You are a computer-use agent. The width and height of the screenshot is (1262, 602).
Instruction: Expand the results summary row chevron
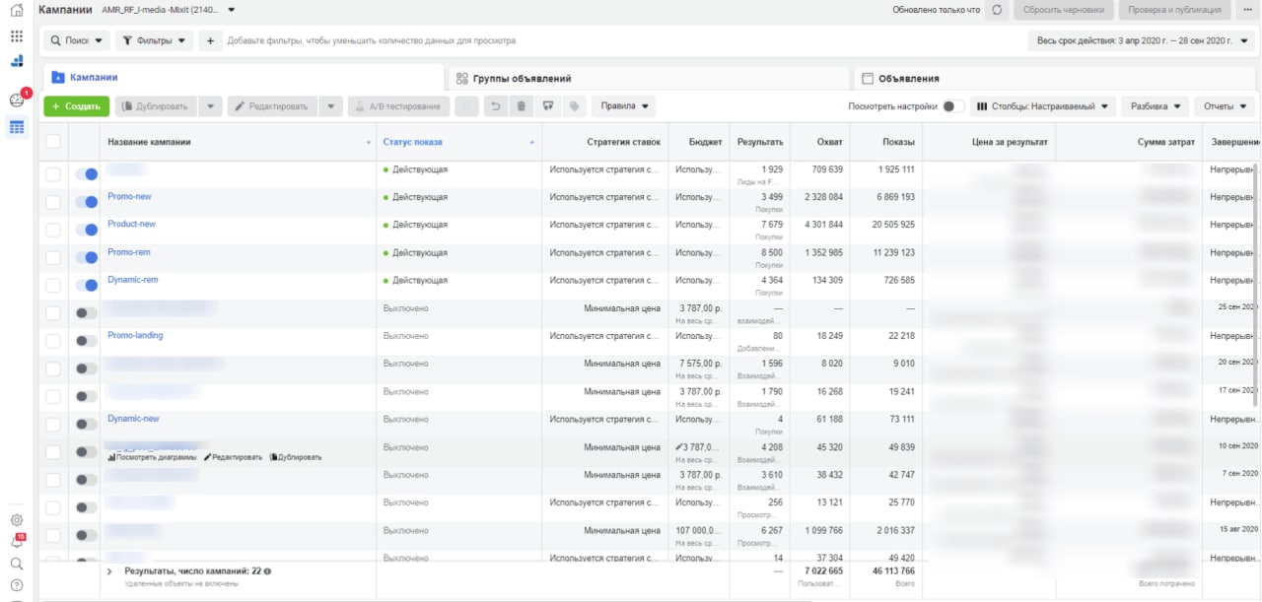pos(109,570)
